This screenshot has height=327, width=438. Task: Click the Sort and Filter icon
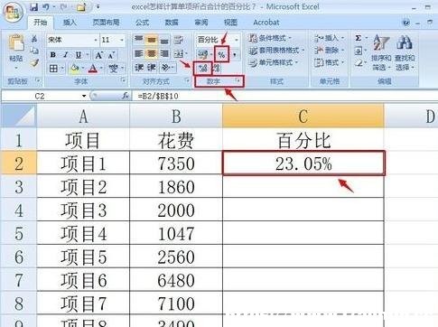point(381,42)
